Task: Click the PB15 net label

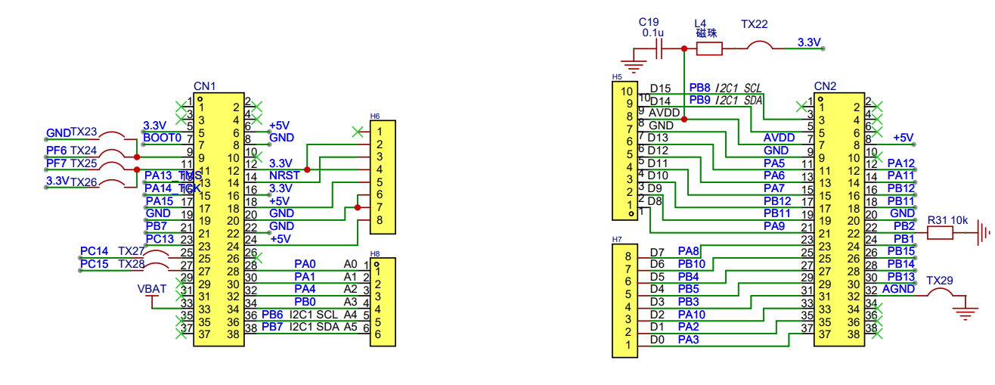Action: (901, 251)
